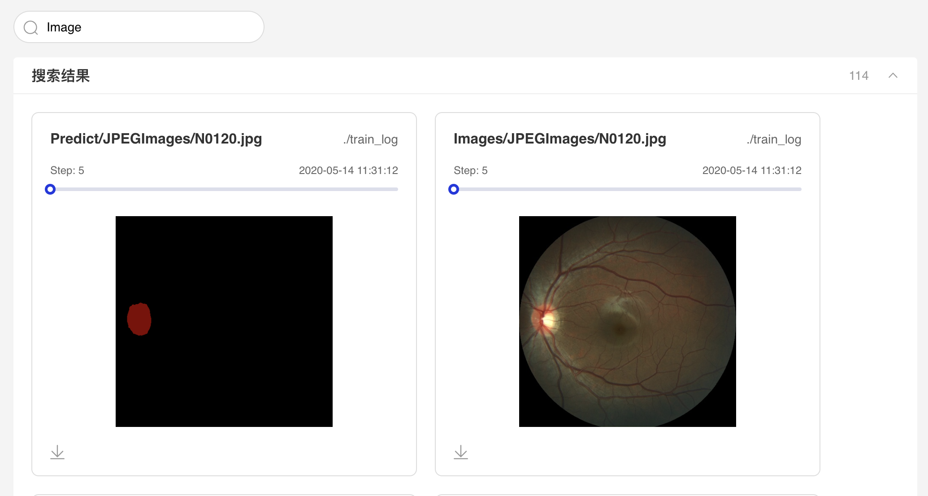Click the Images/JPEGImages/N0120.jpg title

coord(560,139)
